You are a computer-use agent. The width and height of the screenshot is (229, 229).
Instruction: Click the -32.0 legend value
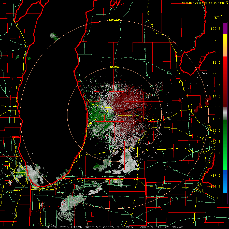tap(216, 131)
